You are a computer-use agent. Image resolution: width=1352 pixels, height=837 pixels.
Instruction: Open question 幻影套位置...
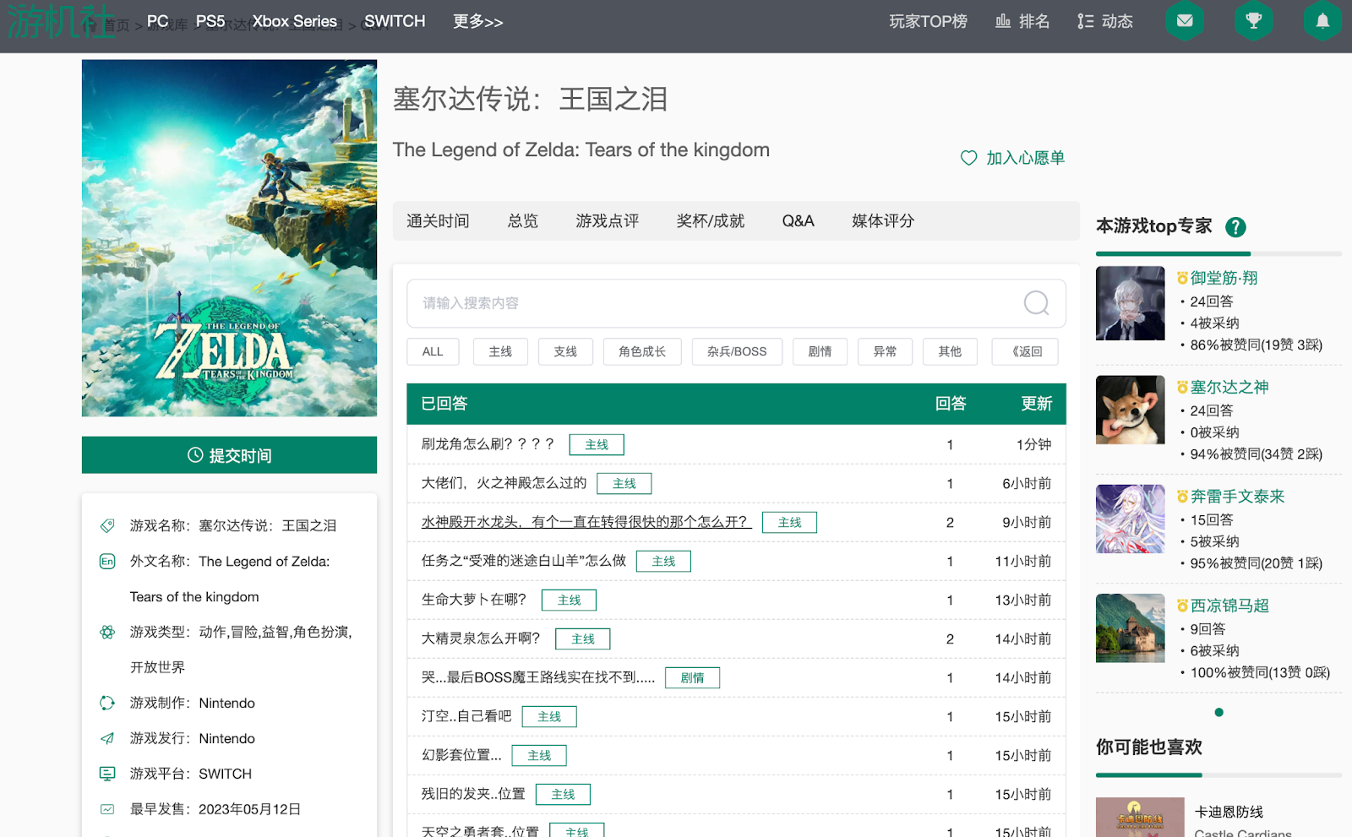point(461,755)
